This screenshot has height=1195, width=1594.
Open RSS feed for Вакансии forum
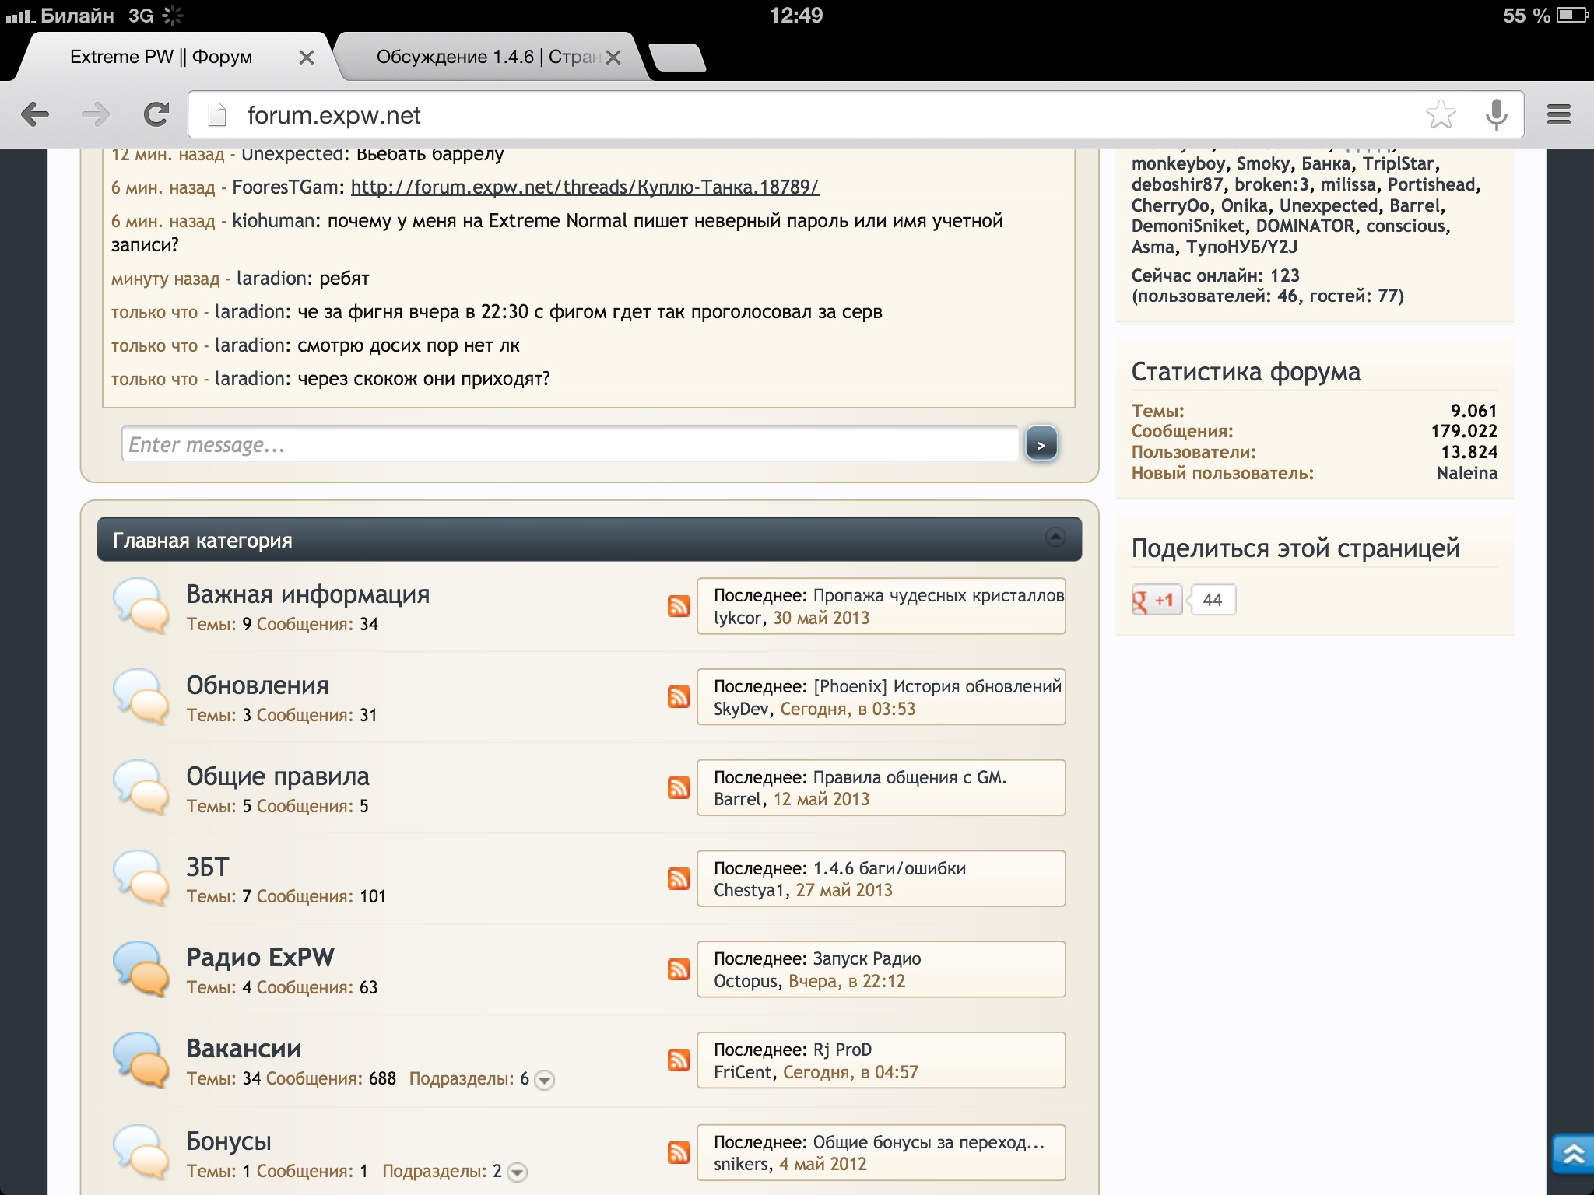(679, 1060)
